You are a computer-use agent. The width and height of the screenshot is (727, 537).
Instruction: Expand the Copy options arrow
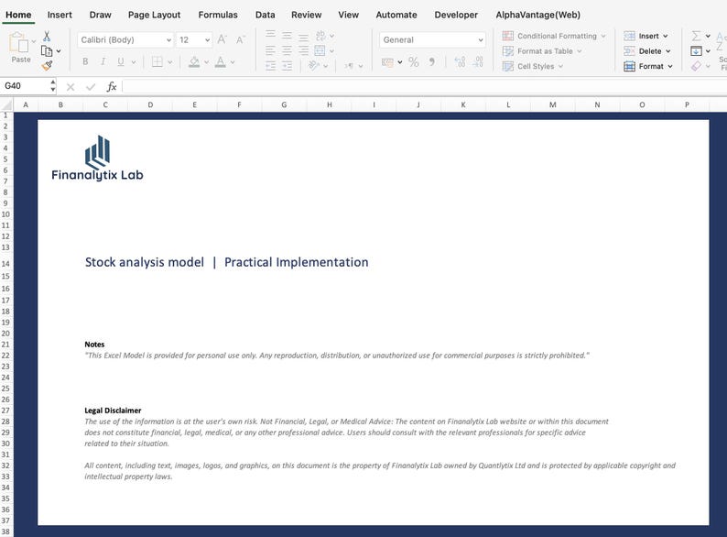click(59, 51)
